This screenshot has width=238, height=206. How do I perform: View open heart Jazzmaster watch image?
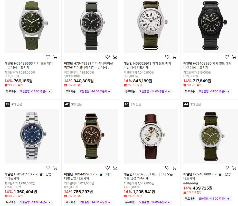click(x=151, y=136)
